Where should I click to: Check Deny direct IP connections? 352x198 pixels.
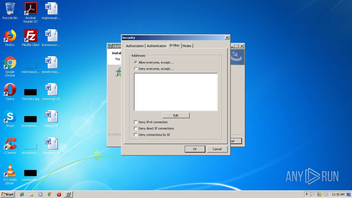pos(136,128)
